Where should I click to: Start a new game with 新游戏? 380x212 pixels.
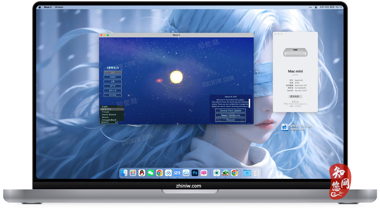(113, 77)
